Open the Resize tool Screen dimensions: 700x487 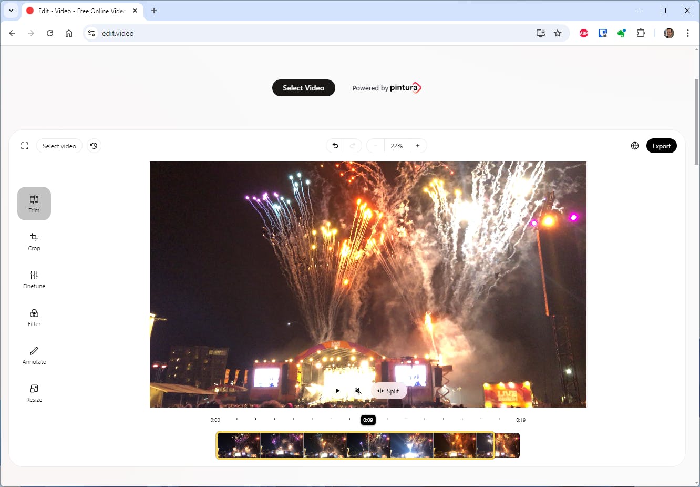[x=34, y=393]
